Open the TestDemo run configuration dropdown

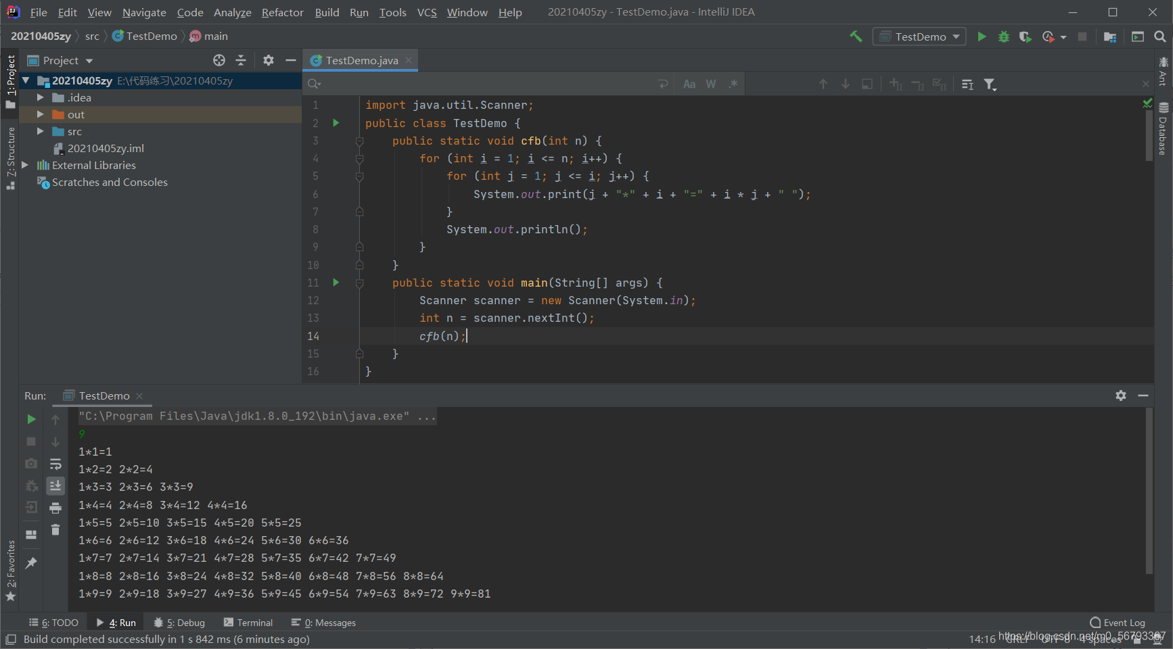tap(919, 37)
